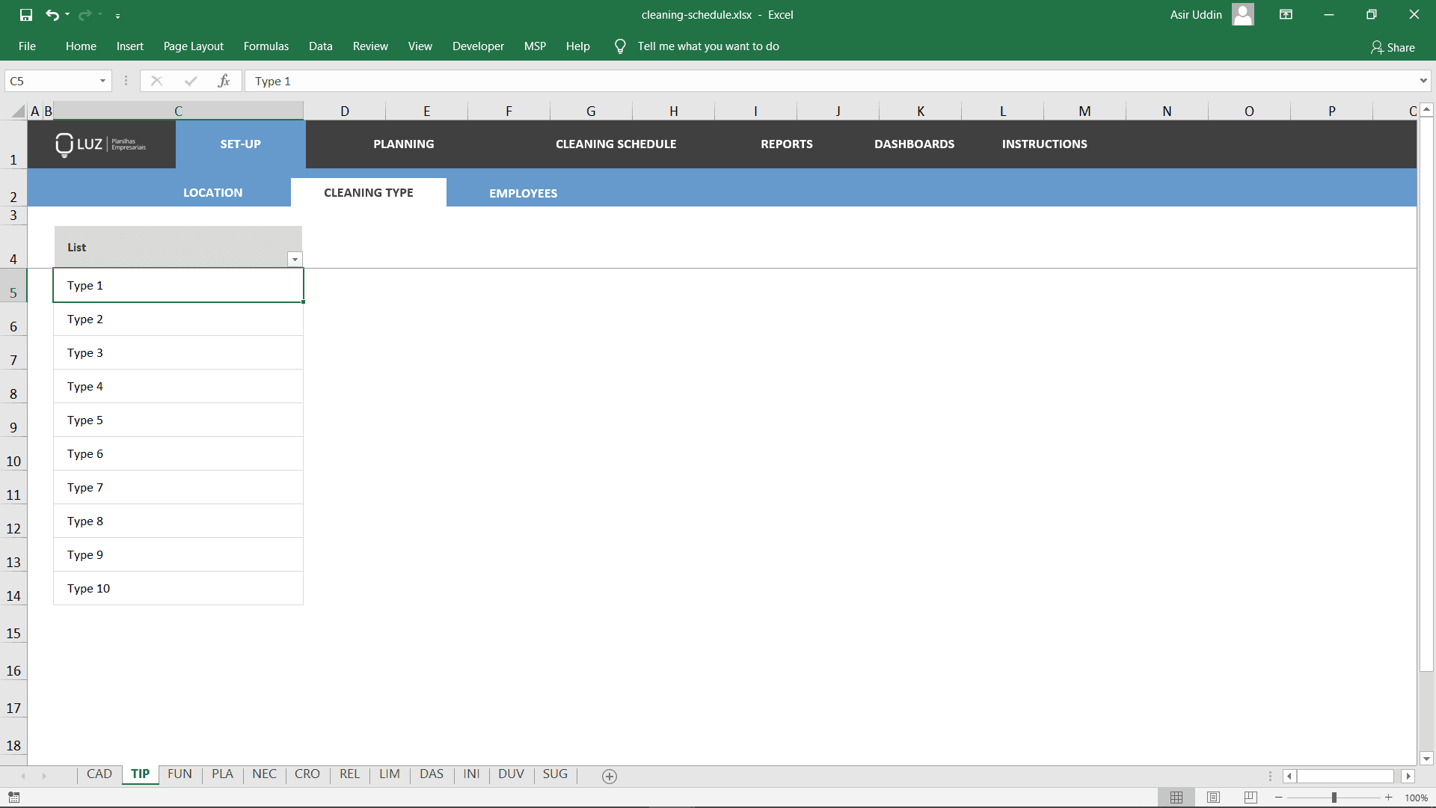Open the Name Box dropdown

point(103,81)
